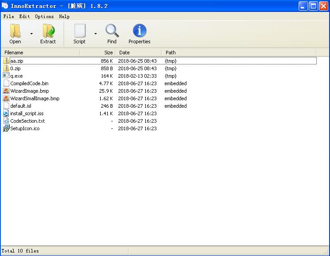Select the 0.zip archive icon
The width and height of the screenshot is (330, 256).
pyautogui.click(x=6, y=68)
